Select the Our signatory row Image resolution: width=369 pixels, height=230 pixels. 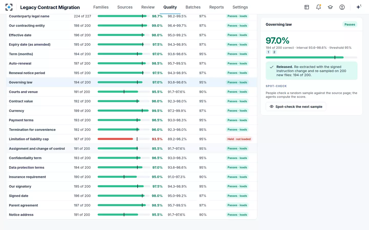pos(132,186)
